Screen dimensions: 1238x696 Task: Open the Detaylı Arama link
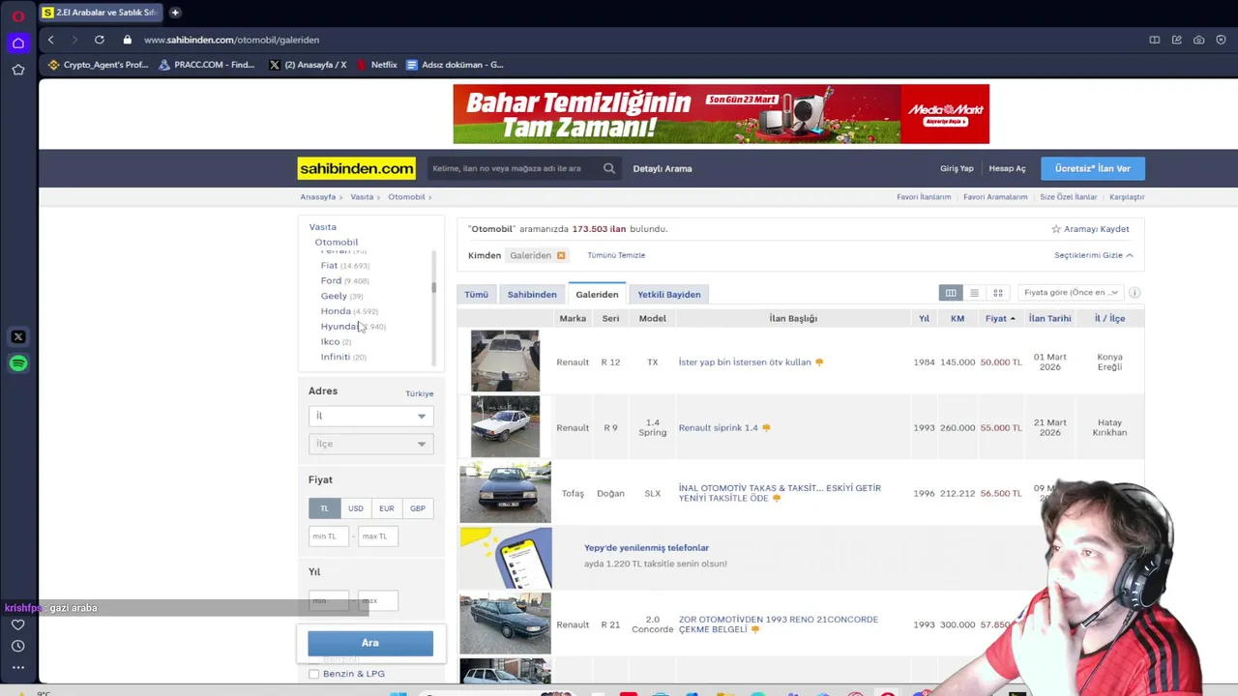tap(663, 168)
